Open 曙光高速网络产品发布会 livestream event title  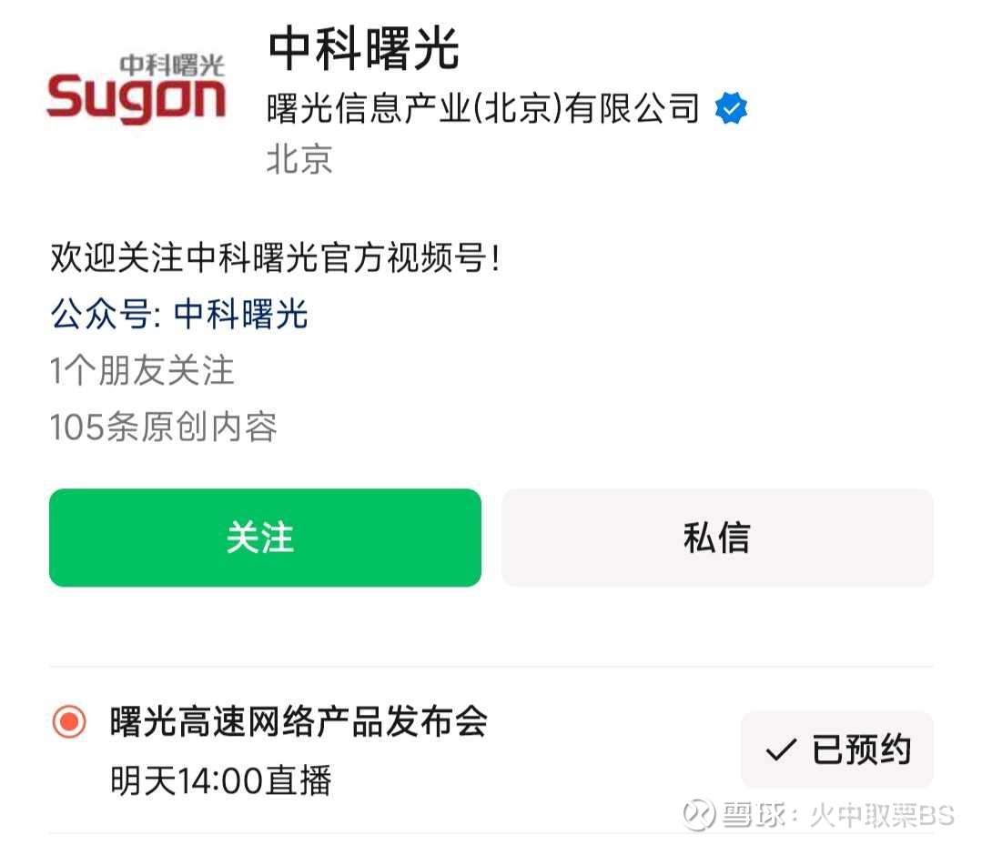pyautogui.click(x=299, y=722)
